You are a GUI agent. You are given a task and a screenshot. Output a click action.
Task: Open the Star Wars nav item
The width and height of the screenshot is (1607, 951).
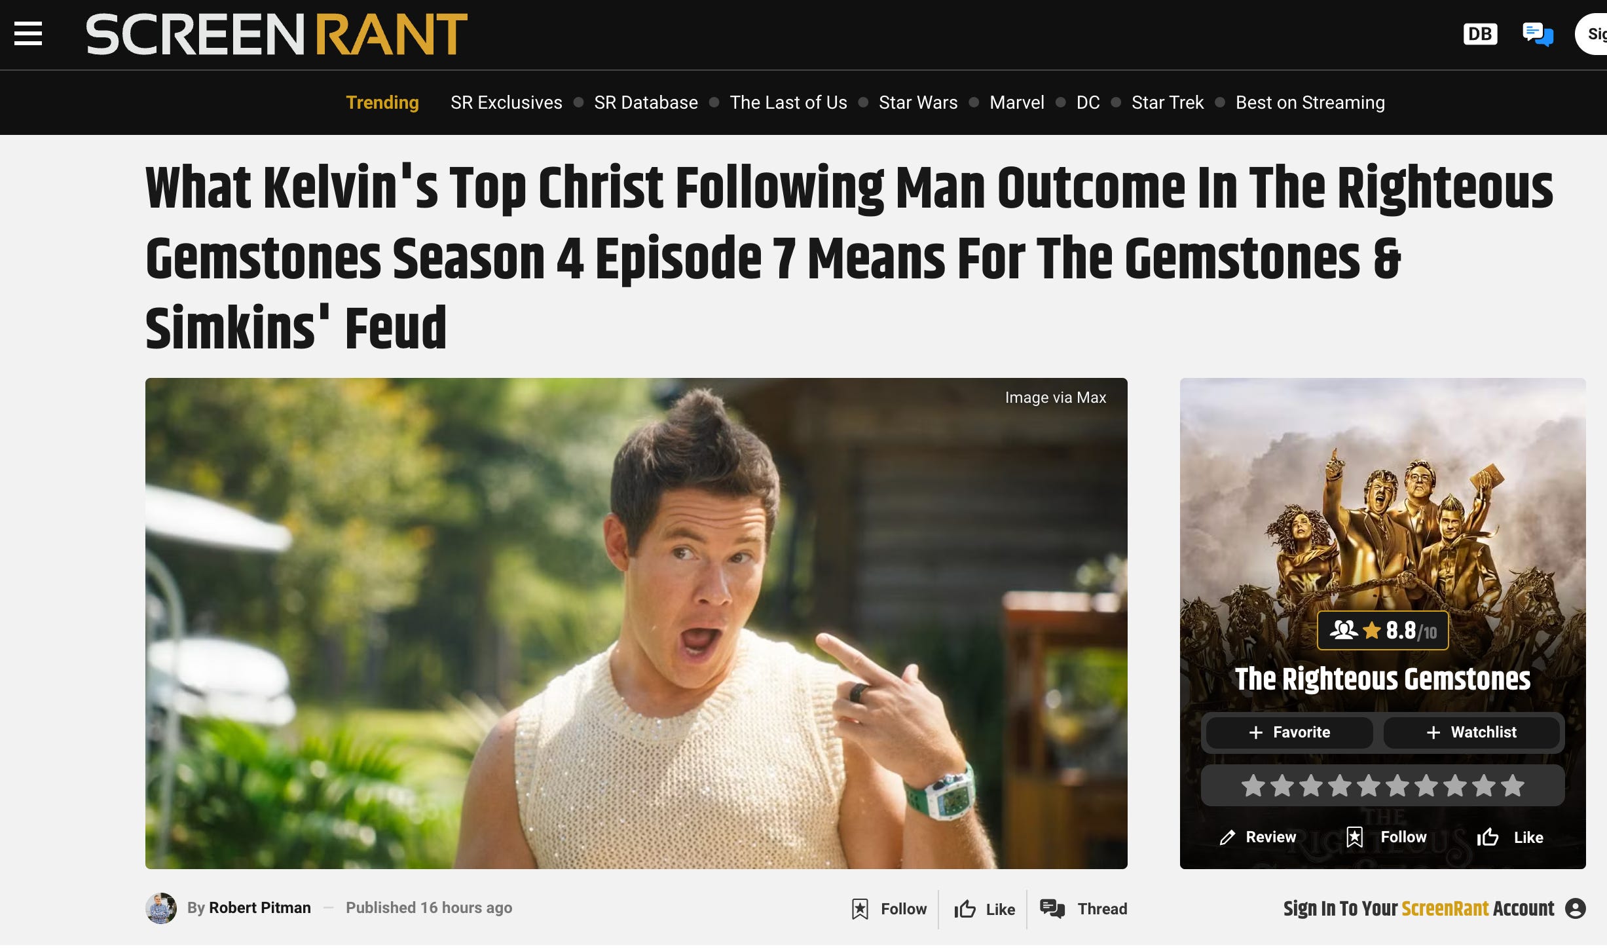point(918,102)
